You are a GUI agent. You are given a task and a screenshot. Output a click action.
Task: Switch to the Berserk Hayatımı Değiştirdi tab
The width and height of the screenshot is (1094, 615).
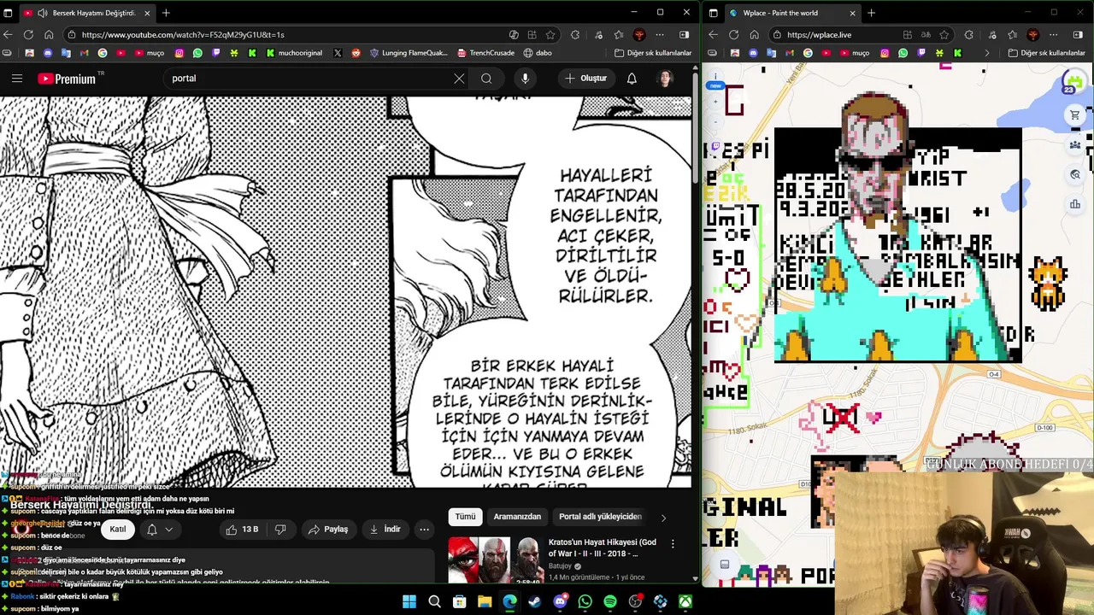click(x=86, y=13)
